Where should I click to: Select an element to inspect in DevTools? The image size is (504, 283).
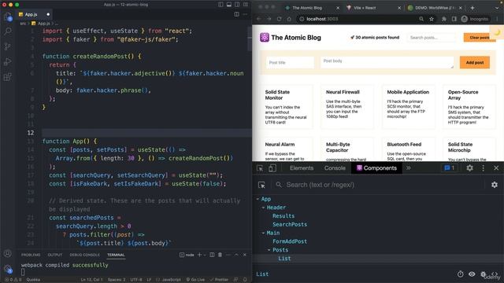(x=260, y=167)
